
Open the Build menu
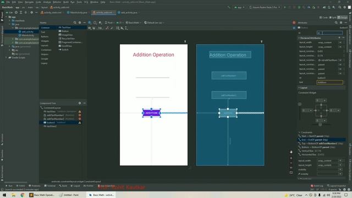point(66,2)
